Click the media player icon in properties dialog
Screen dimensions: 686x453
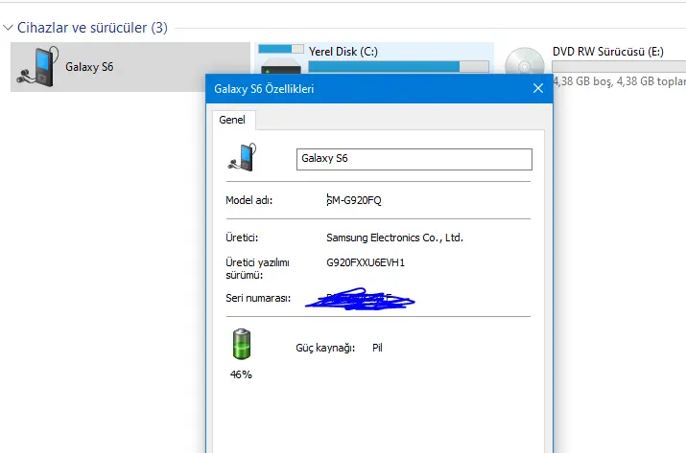click(242, 157)
